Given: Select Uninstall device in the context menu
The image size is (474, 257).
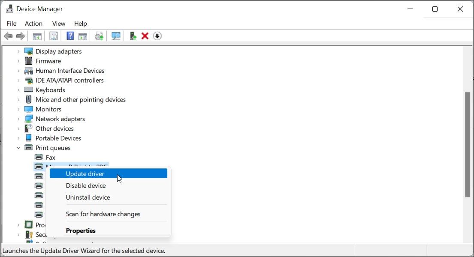Looking at the screenshot, I should pos(88,197).
